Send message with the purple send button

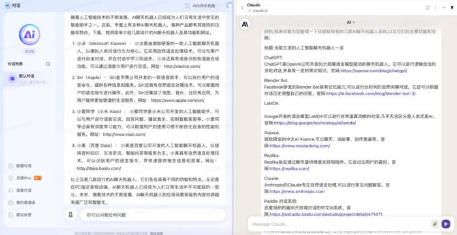pos(446,224)
